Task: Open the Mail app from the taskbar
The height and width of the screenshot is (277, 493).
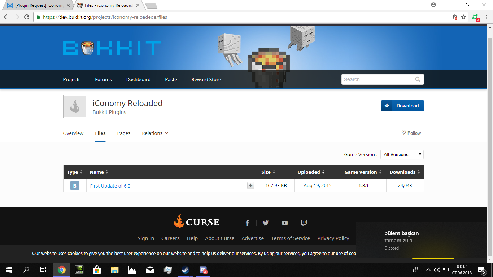Action: [150, 270]
